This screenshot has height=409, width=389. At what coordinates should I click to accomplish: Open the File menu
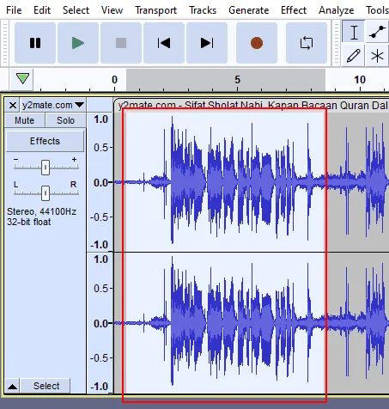coord(14,10)
